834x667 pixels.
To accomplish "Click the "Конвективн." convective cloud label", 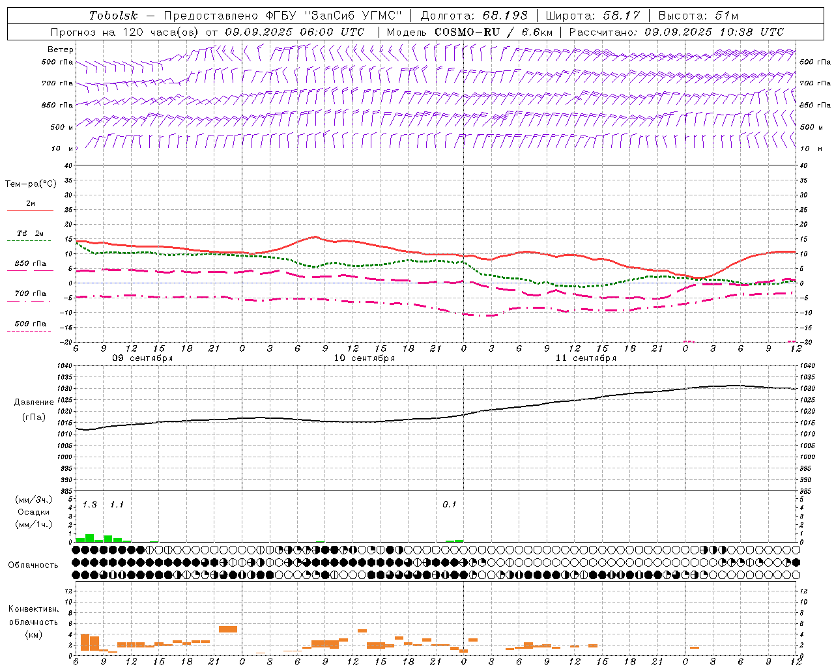I will (33, 609).
